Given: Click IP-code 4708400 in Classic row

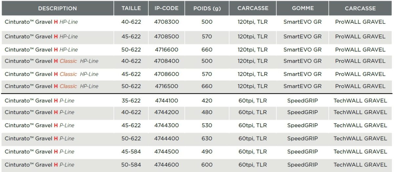Looking at the screenshot, I should [x=167, y=61].
